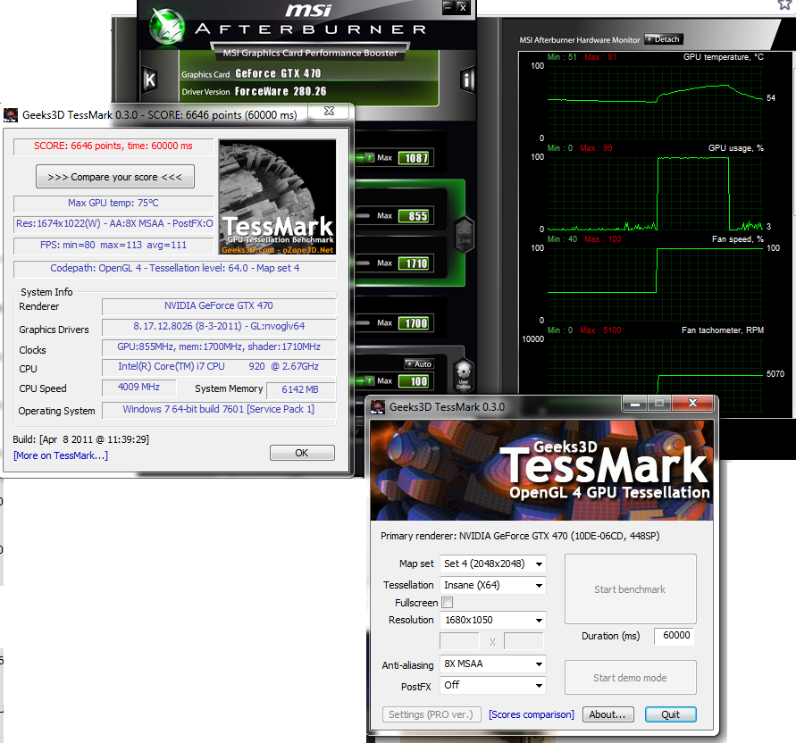Click the GPU temperature graph
The height and width of the screenshot is (743, 796).
pyautogui.click(x=655, y=102)
